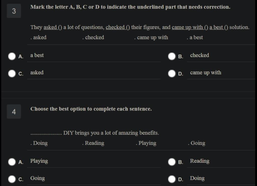This screenshot has height=186, width=257.
Task: Click the underlined 'came up with' phrase
Action: point(187,27)
